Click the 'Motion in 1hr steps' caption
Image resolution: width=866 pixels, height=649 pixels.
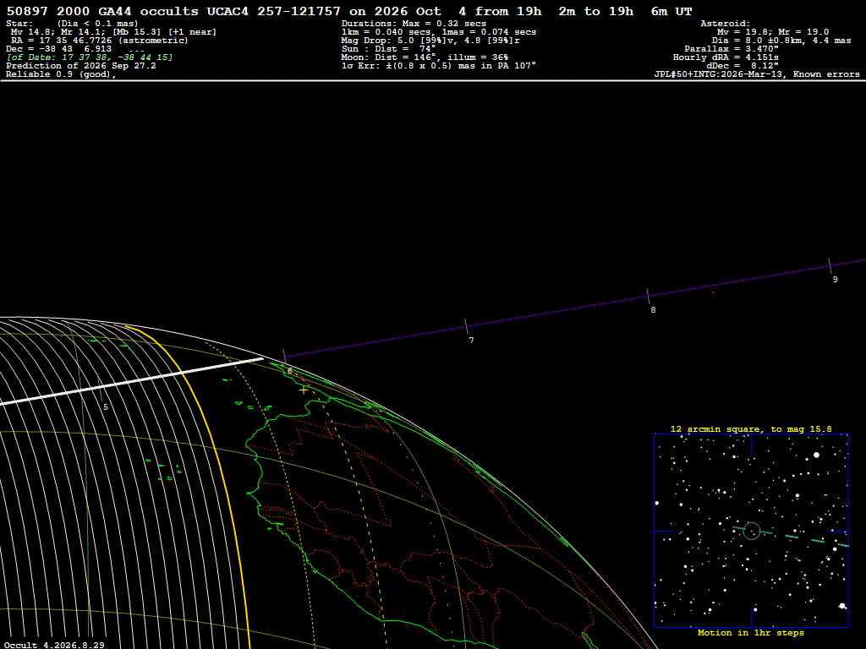751,632
